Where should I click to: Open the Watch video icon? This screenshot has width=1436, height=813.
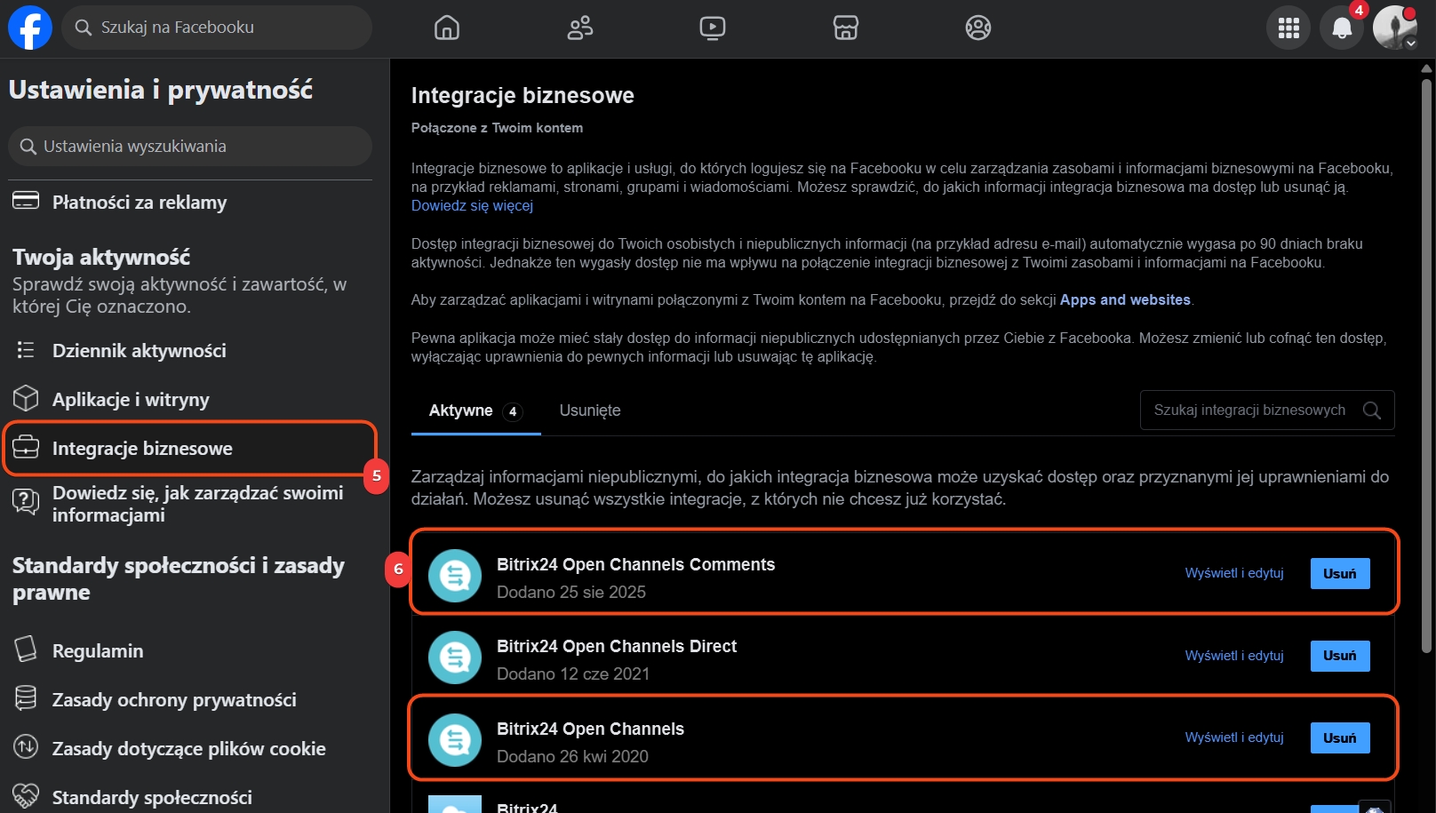pos(713,28)
